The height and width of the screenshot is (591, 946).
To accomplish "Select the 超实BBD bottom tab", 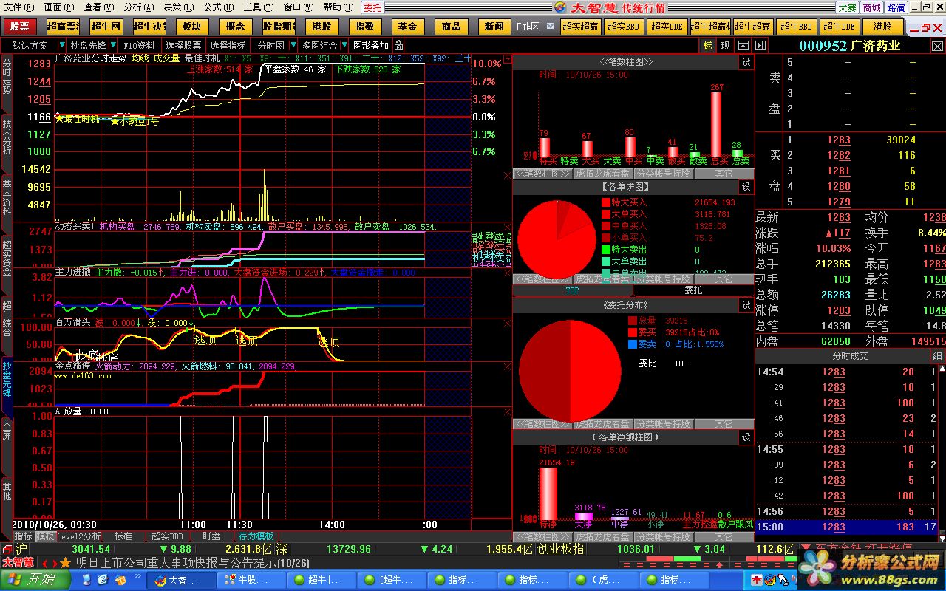I will [x=167, y=536].
